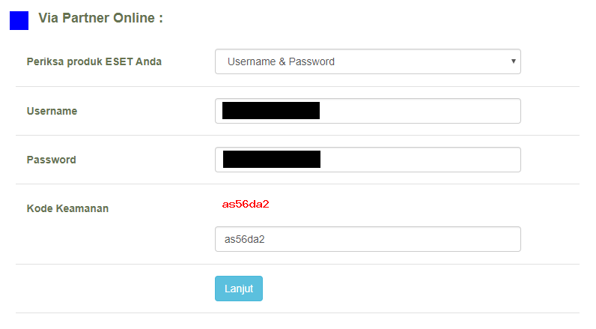Click the Username label

[52, 111]
